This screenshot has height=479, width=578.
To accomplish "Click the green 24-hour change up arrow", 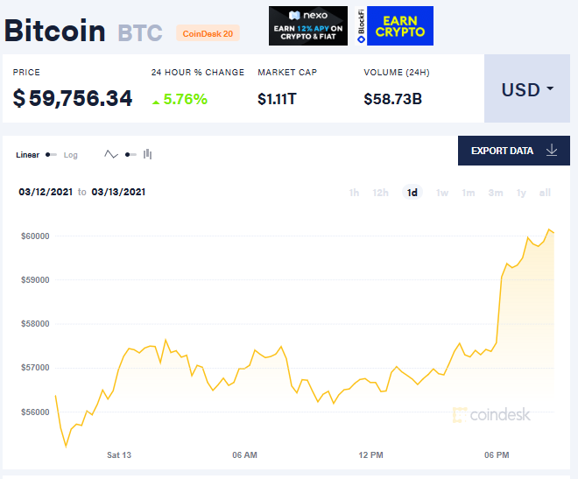I will tap(156, 101).
